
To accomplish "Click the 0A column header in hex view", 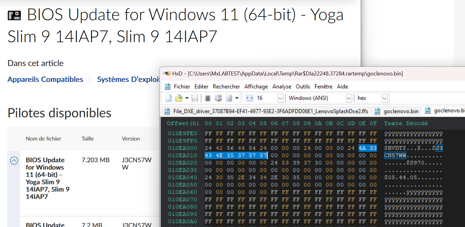I will [318, 123].
